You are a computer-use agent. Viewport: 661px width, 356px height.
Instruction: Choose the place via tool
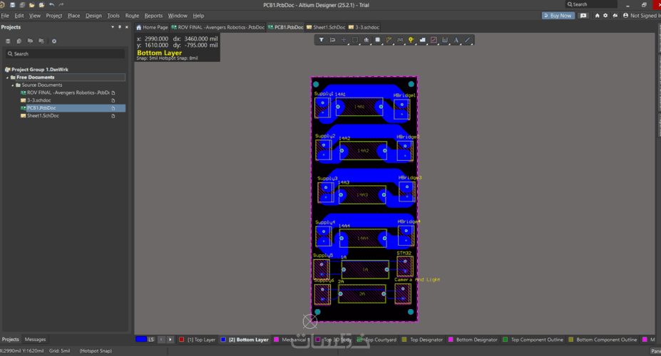[411, 40]
